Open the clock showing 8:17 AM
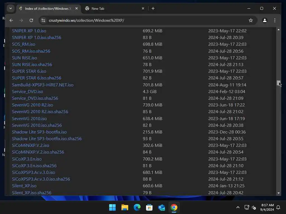The image size is (286, 214). (267, 207)
